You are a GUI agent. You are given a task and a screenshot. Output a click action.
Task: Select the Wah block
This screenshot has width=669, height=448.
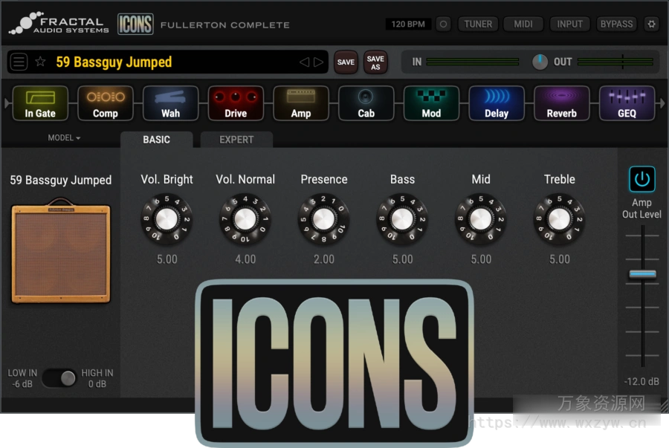click(x=170, y=103)
